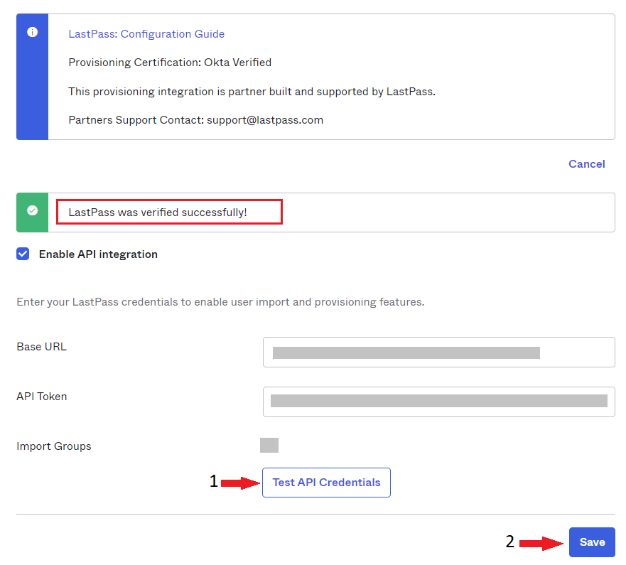Screen dimensions: 626x565
Task: Open the Import Groups selector
Action: [269, 444]
